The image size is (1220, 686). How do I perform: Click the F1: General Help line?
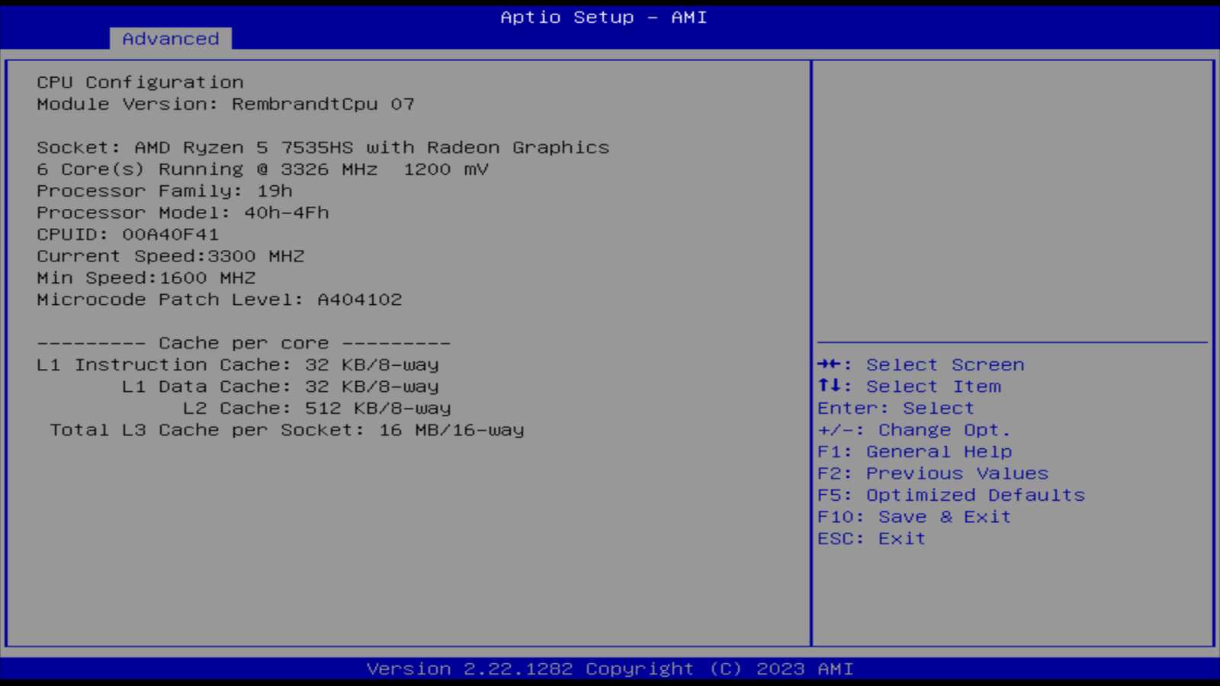tap(915, 452)
